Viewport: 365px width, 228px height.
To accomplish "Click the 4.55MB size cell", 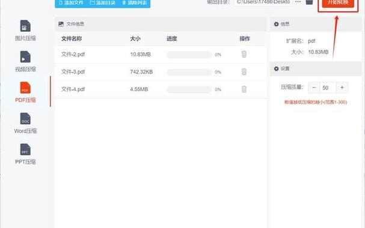I will click(x=139, y=89).
